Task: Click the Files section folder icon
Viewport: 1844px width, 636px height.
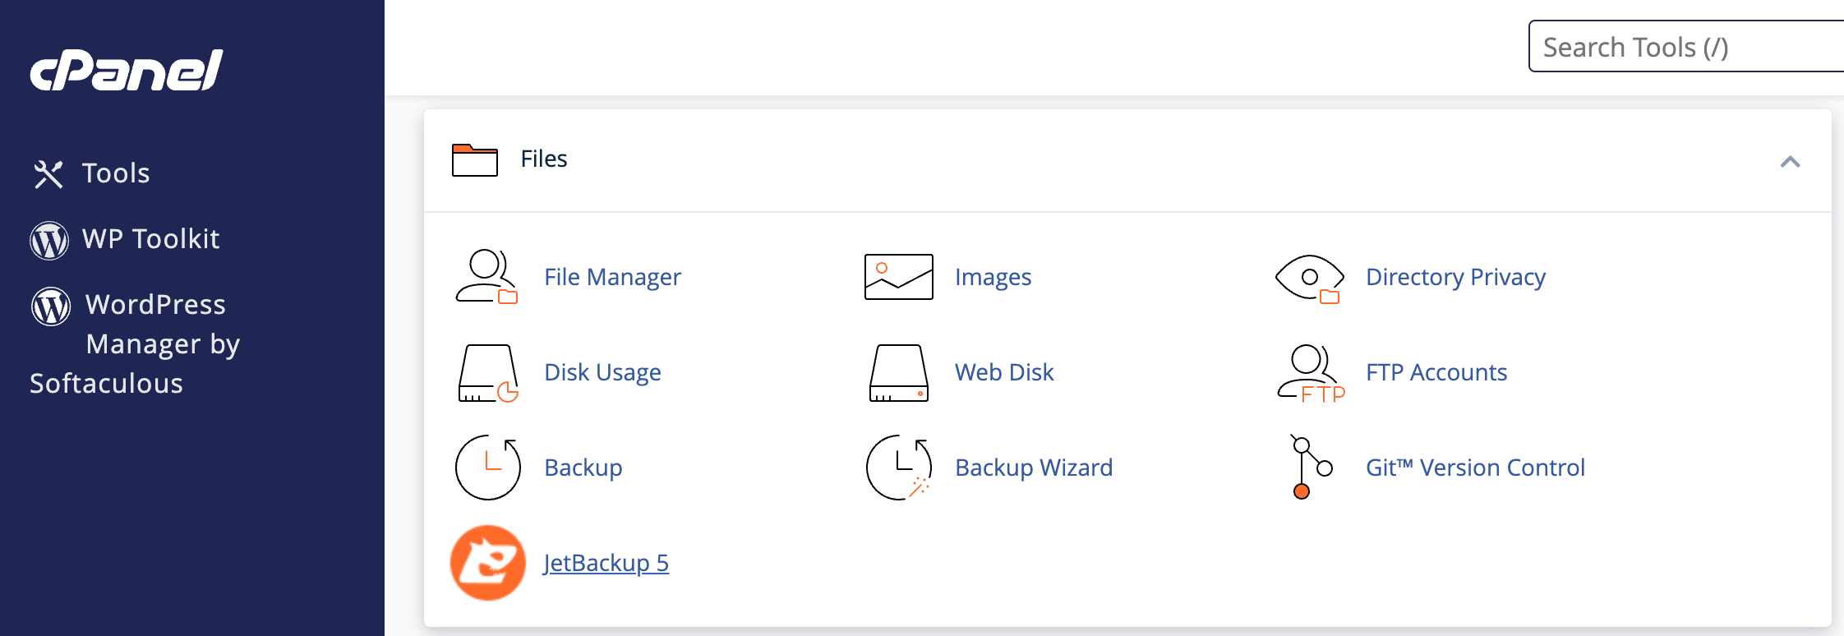Action: coord(474,159)
